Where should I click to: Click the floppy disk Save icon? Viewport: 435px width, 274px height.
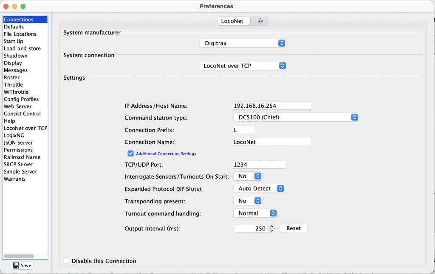tap(16, 266)
